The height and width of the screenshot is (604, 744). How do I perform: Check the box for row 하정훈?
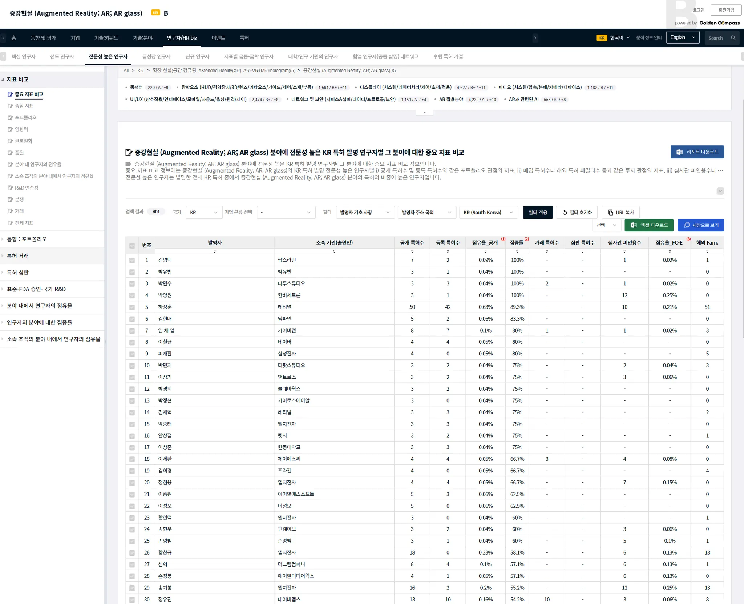click(x=132, y=307)
